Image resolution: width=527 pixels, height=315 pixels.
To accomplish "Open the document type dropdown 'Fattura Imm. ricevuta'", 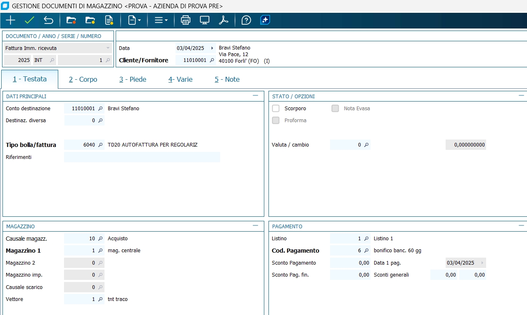I will (108, 48).
